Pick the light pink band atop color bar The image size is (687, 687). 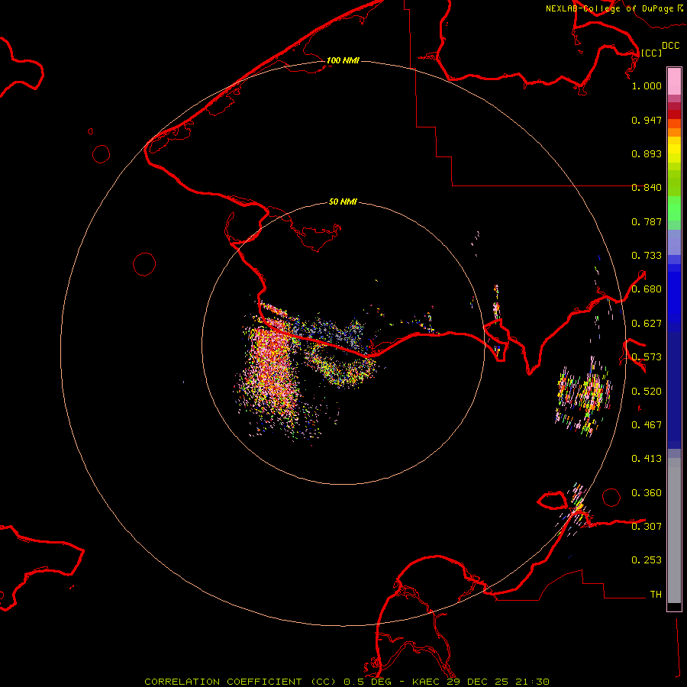coord(674,82)
